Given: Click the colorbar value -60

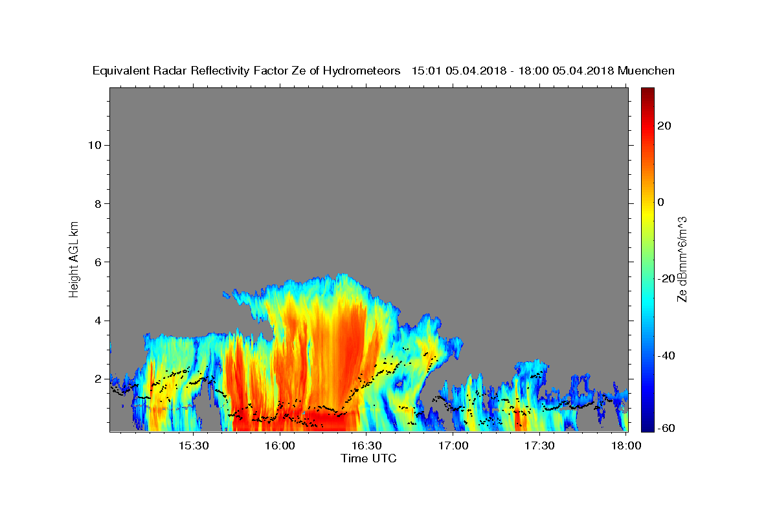Looking at the screenshot, I should (666, 428).
